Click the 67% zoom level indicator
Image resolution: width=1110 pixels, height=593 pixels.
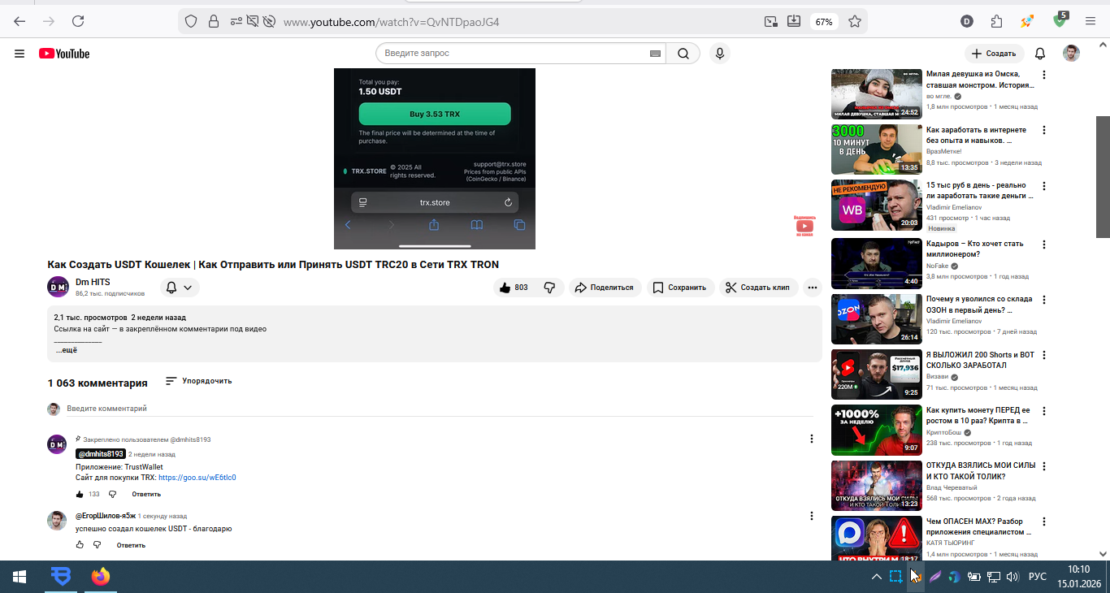(824, 22)
